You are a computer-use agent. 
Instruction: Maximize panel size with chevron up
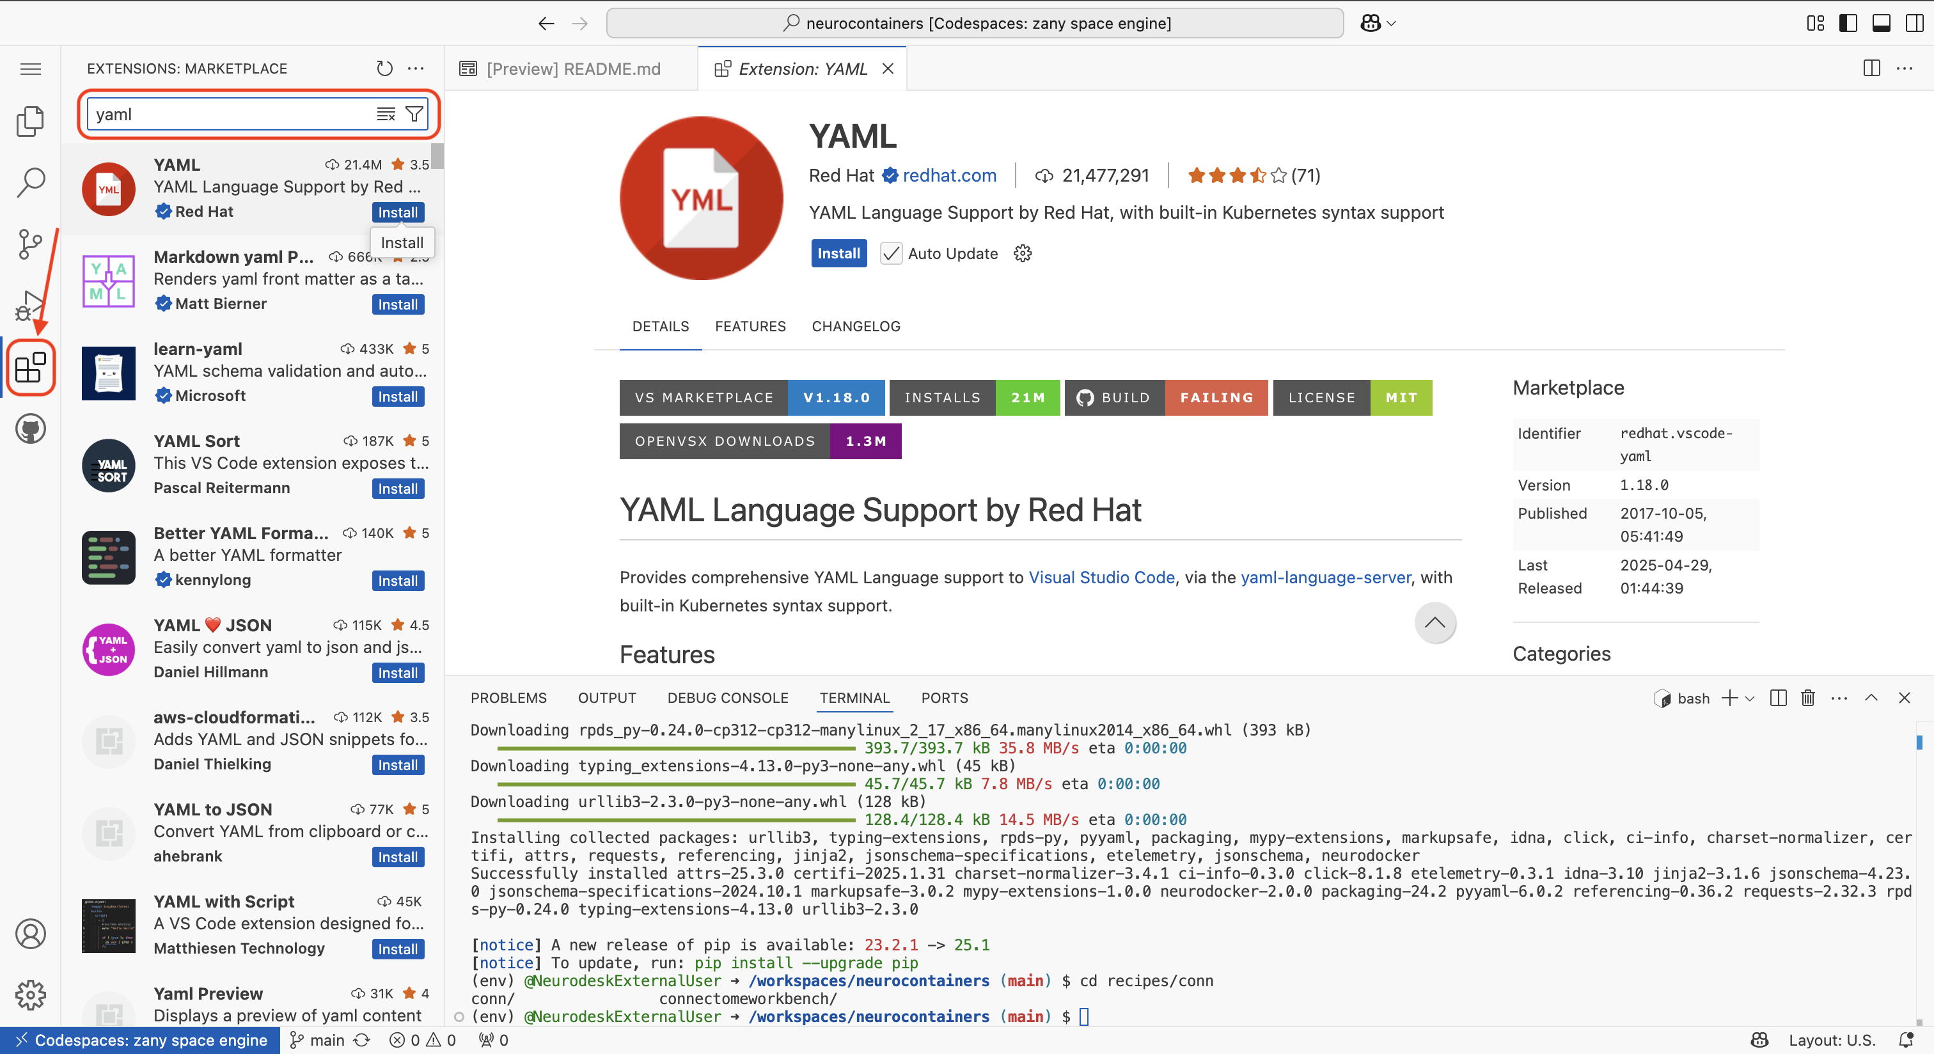click(1871, 697)
